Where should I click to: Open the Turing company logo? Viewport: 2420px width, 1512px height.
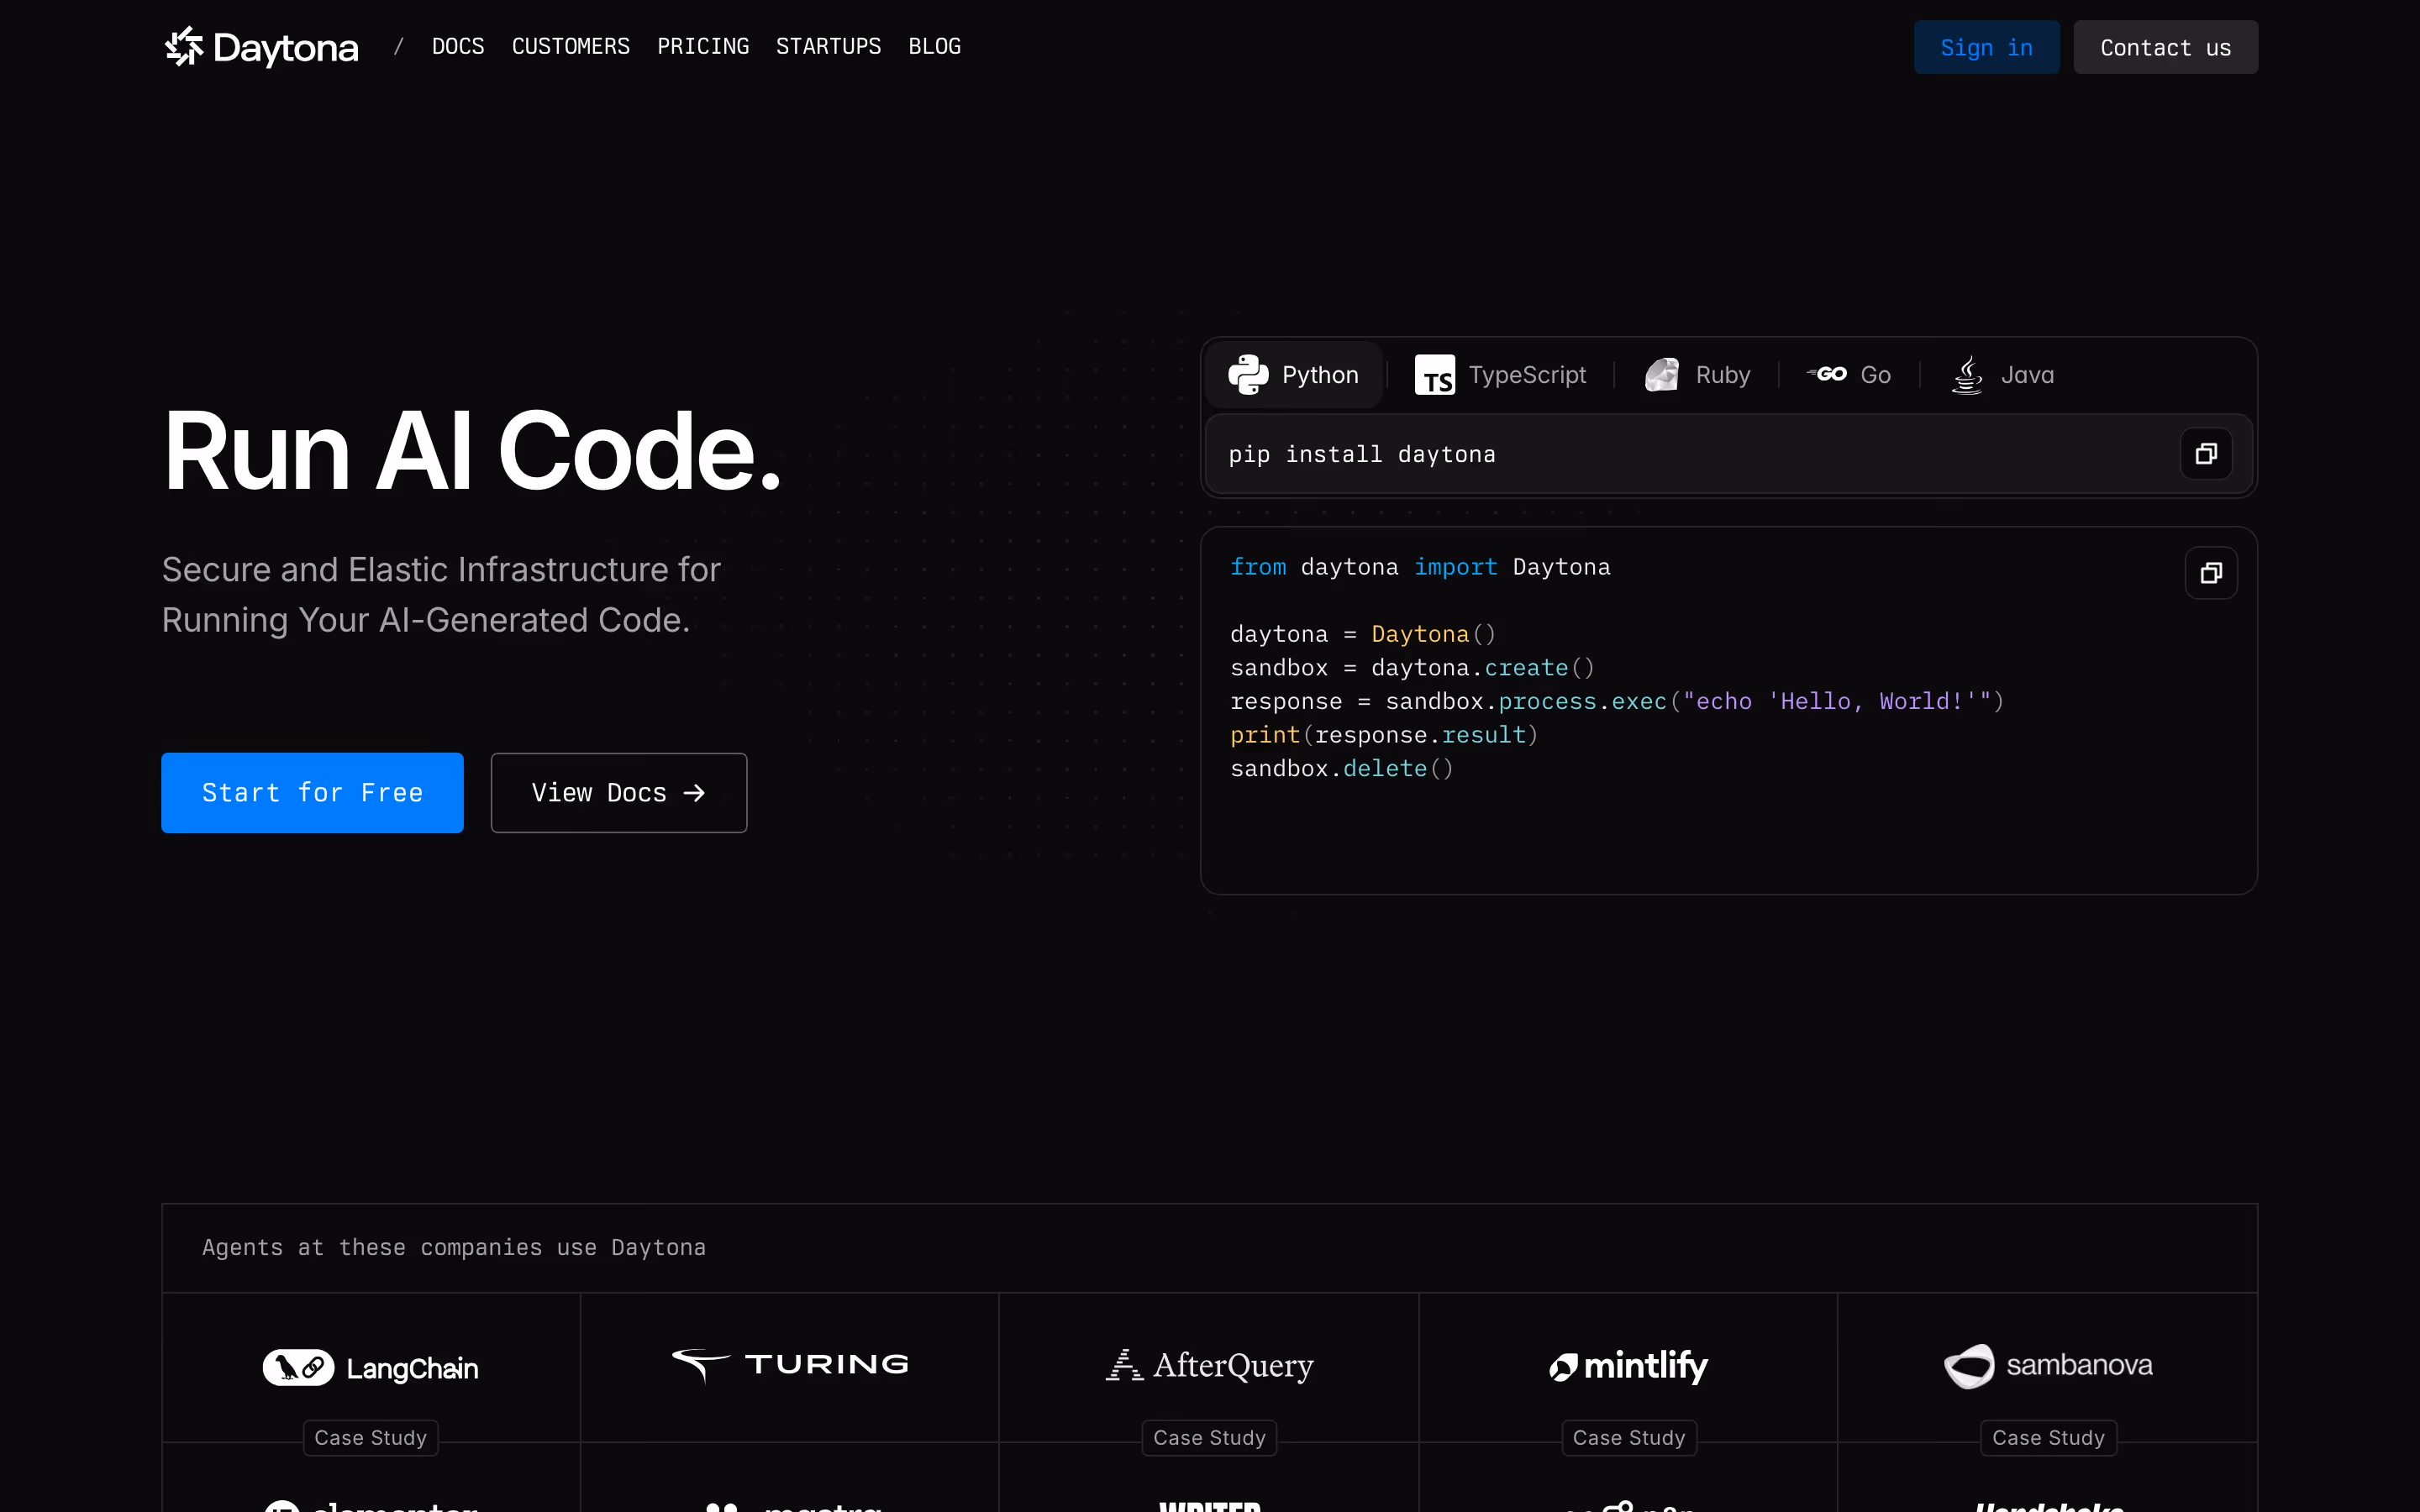(790, 1365)
